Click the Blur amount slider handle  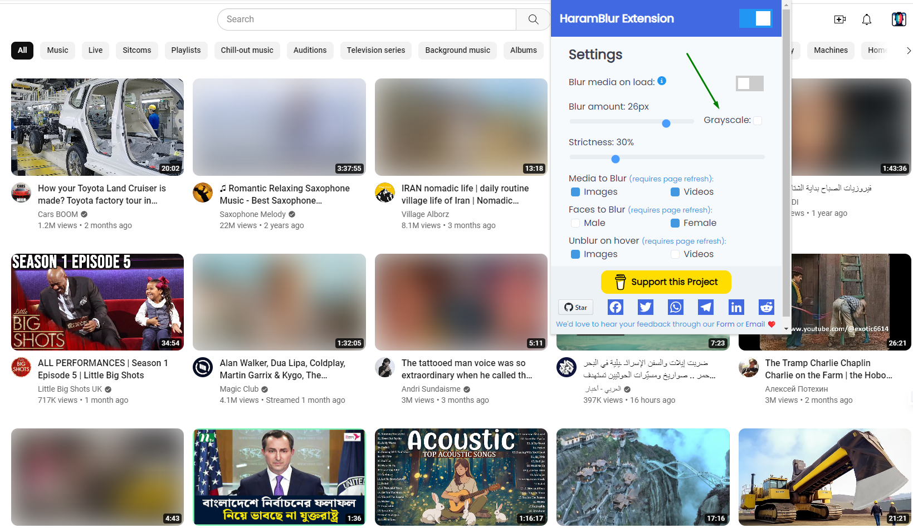click(x=666, y=124)
